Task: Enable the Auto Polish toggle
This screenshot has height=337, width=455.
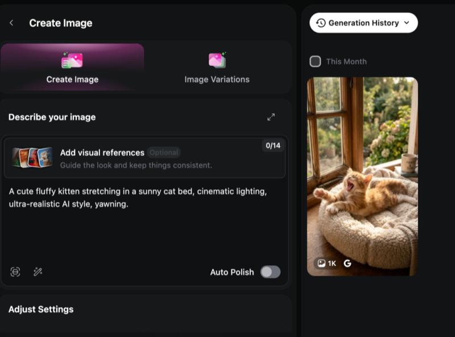Action: click(x=270, y=272)
